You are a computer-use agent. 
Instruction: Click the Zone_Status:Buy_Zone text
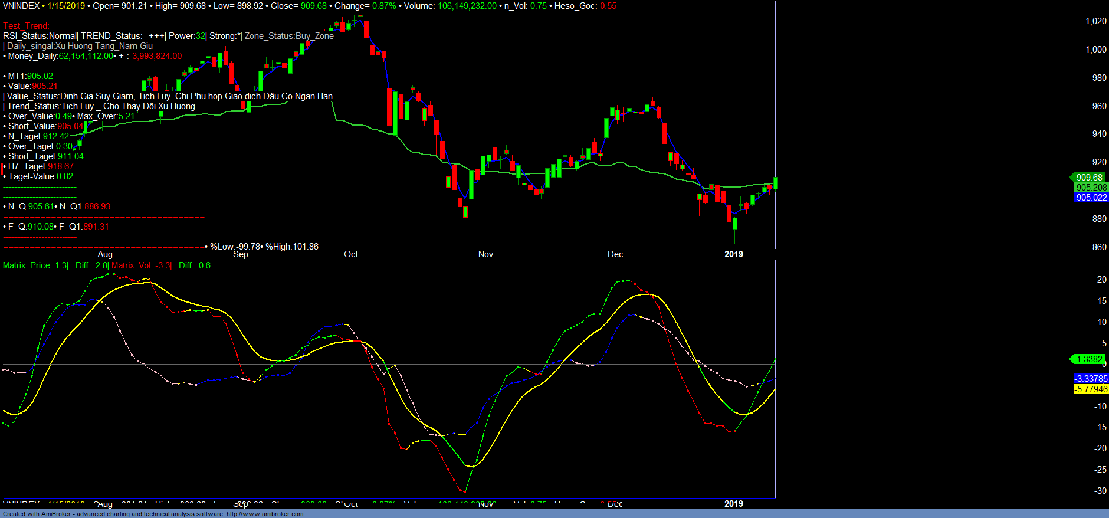(289, 36)
